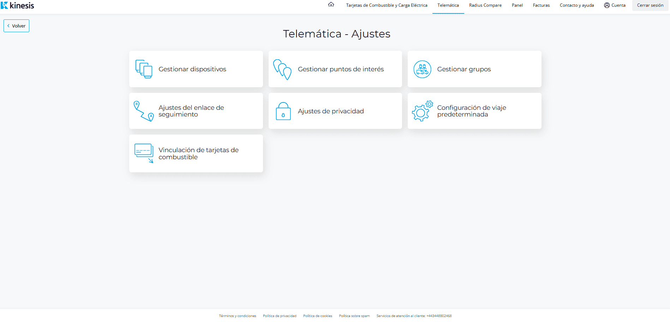Open Facturas in the navigation bar
The height and width of the screenshot is (322, 670).
point(541,5)
